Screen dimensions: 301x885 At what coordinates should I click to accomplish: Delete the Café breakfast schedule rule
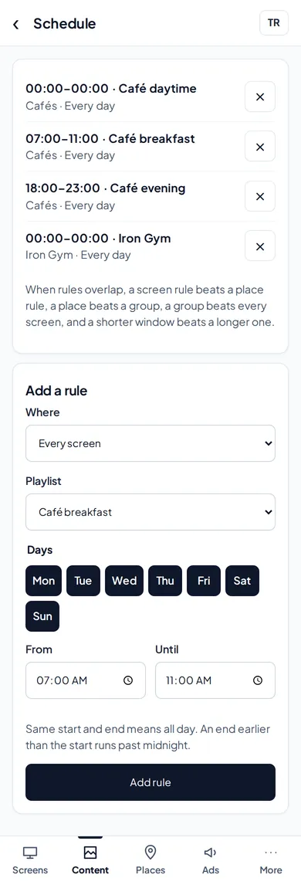[x=260, y=147]
